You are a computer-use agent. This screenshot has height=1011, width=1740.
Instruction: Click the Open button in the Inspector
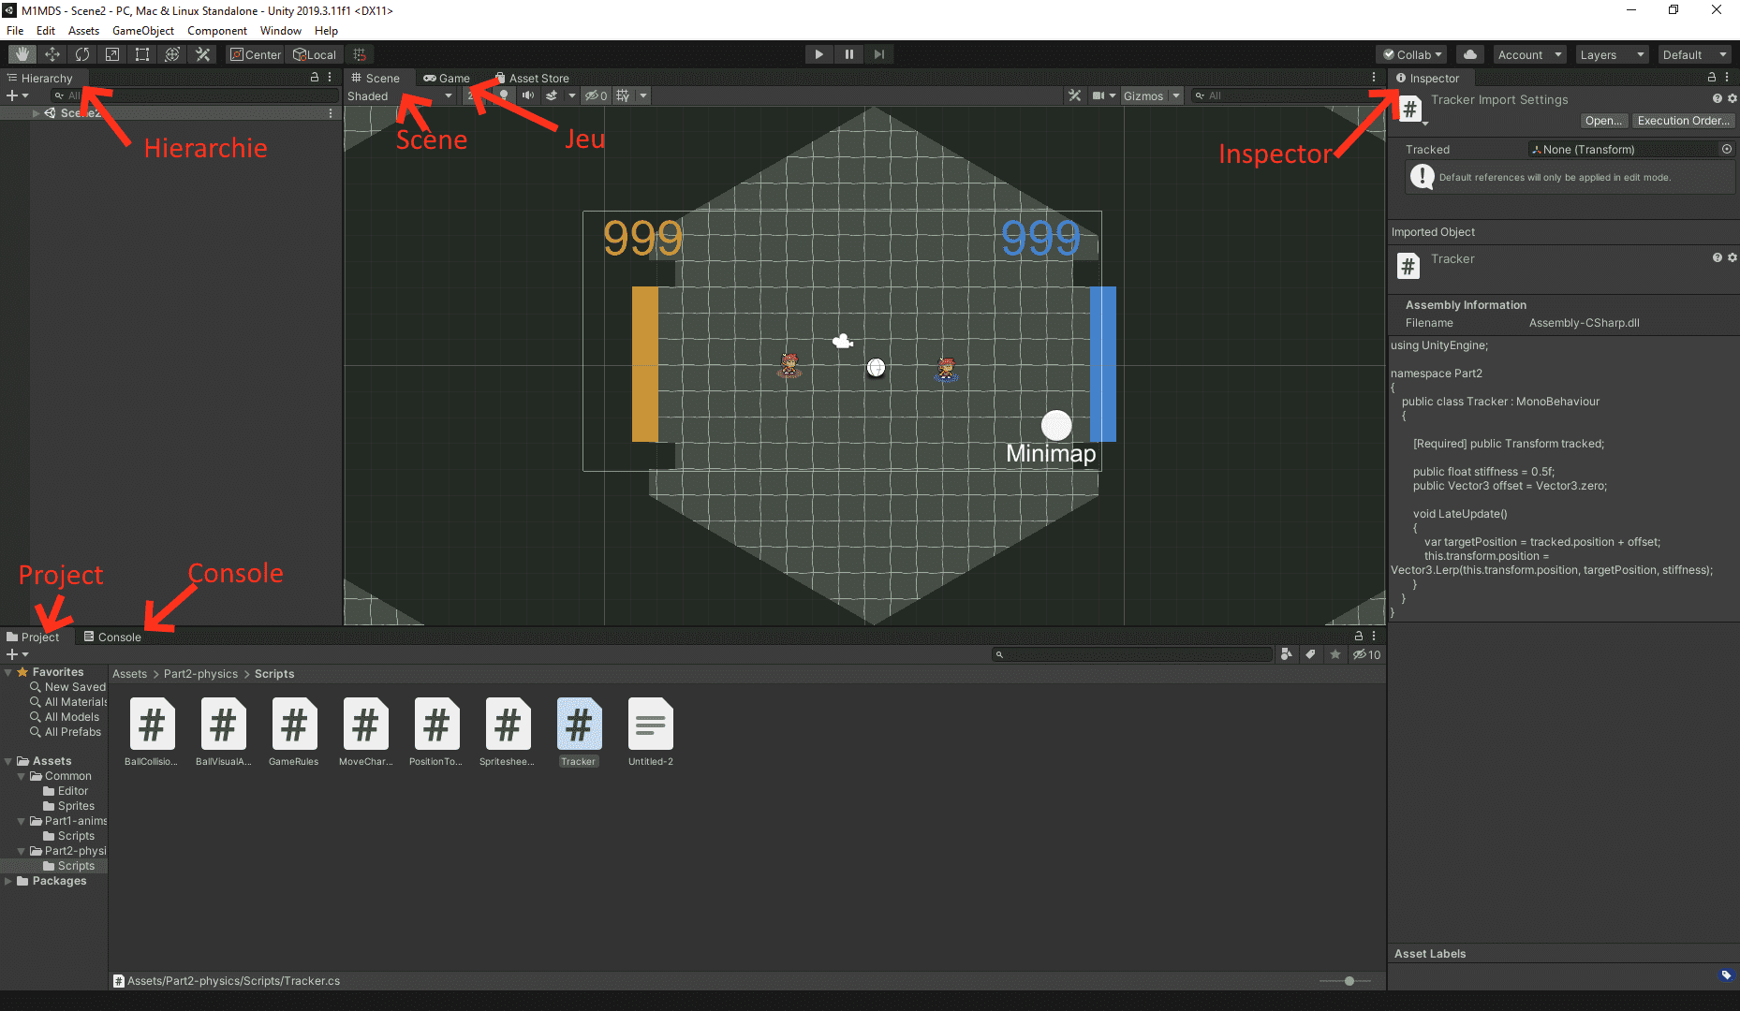(1603, 121)
